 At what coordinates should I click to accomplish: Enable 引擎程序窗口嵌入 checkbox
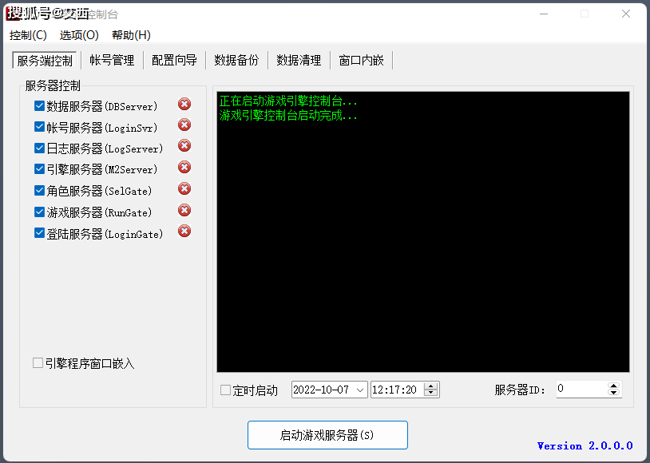[x=38, y=363]
